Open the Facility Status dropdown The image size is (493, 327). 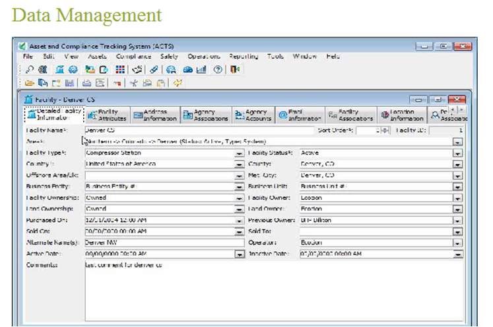457,153
